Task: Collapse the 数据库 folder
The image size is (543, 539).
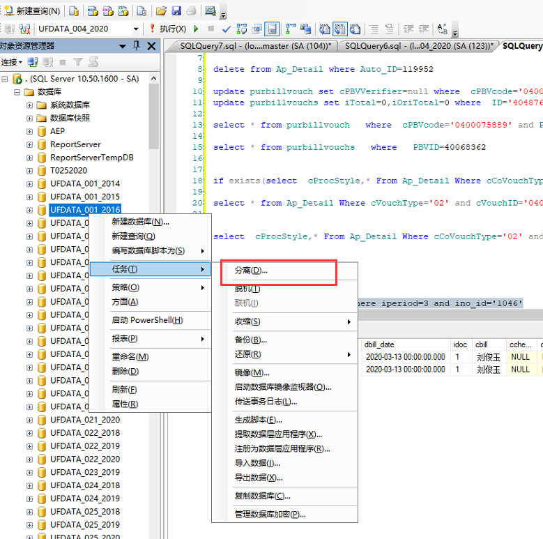Action: pyautogui.click(x=17, y=92)
